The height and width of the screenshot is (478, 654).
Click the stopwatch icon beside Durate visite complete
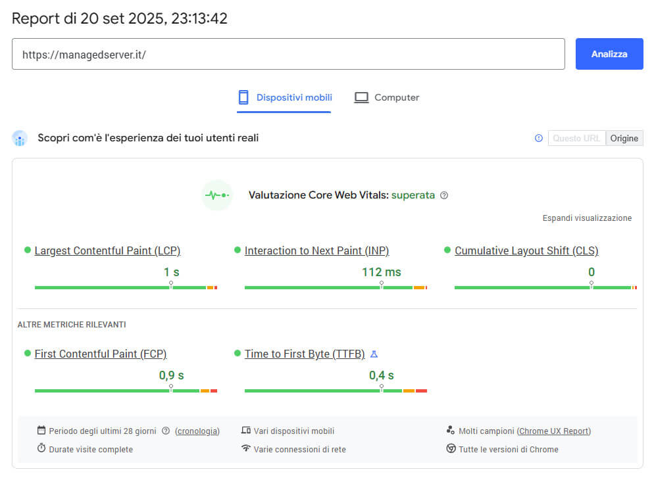[41, 449]
